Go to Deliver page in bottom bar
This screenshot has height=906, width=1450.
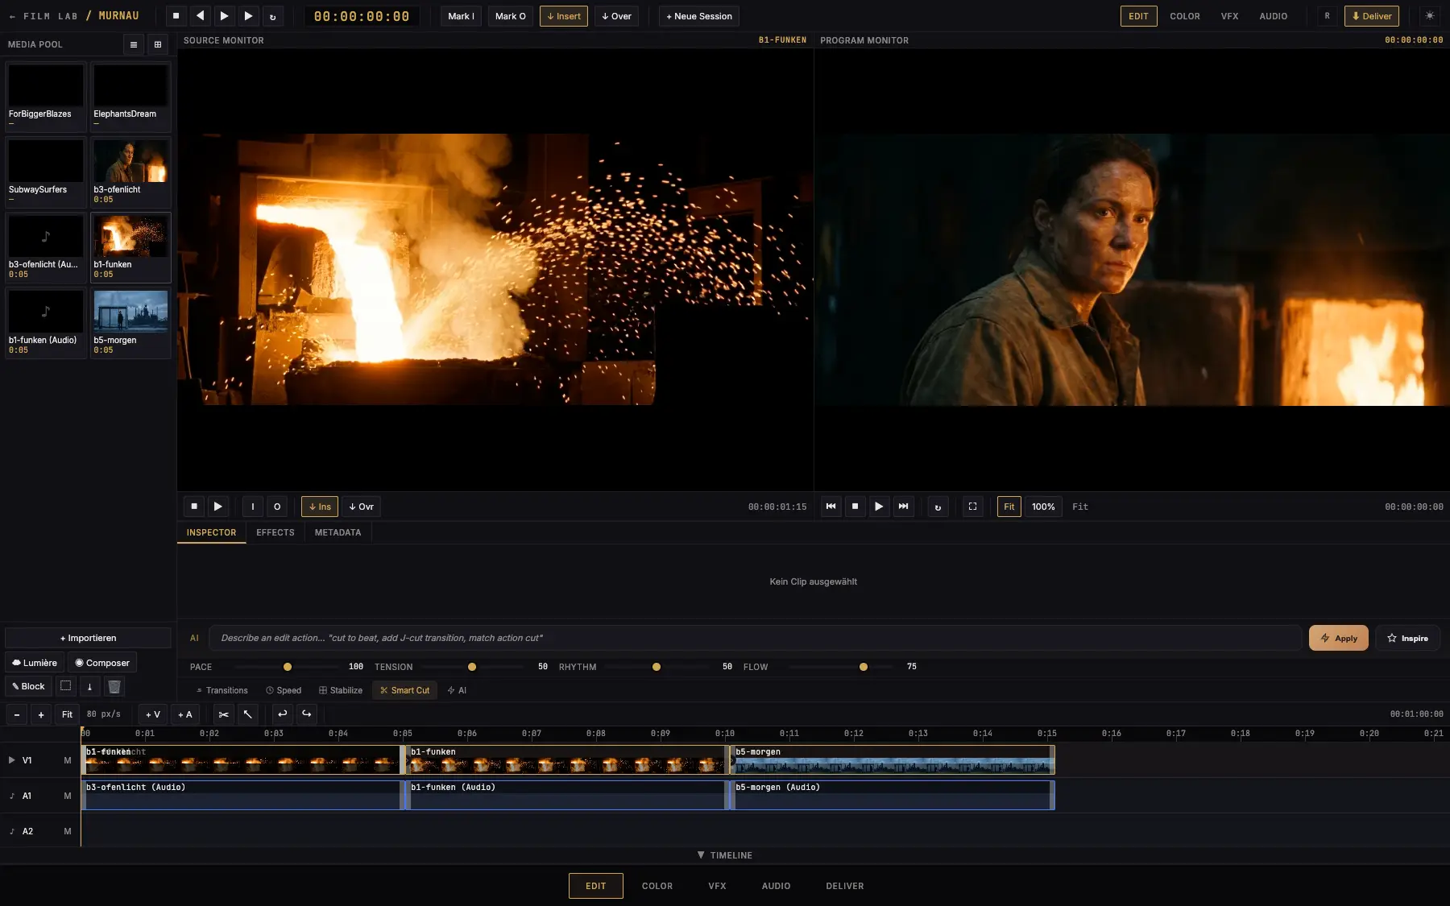(845, 886)
